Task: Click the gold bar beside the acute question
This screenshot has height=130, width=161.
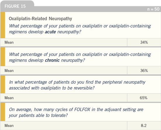Action: (3, 25)
